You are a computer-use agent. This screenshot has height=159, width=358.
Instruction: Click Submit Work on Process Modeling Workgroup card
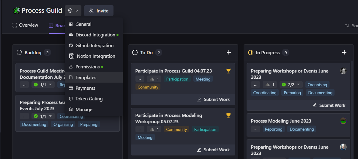213,150
